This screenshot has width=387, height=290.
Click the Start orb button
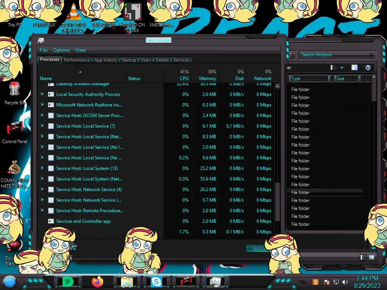[10, 282]
